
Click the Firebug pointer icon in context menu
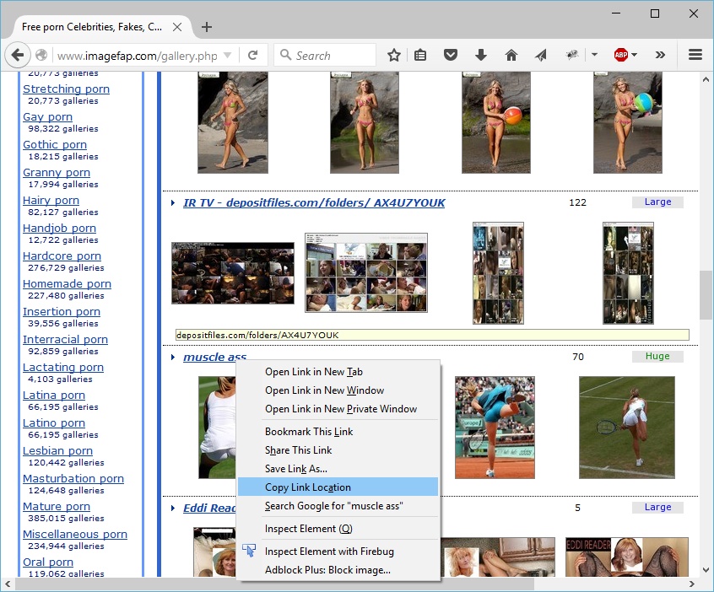coord(249,551)
